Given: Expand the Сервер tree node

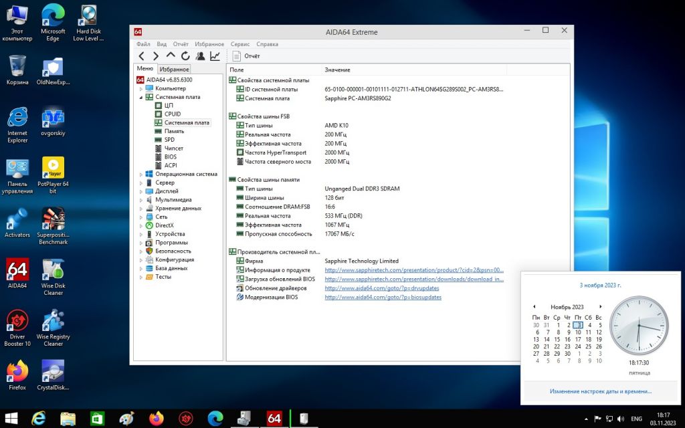Looking at the screenshot, I should [x=141, y=183].
